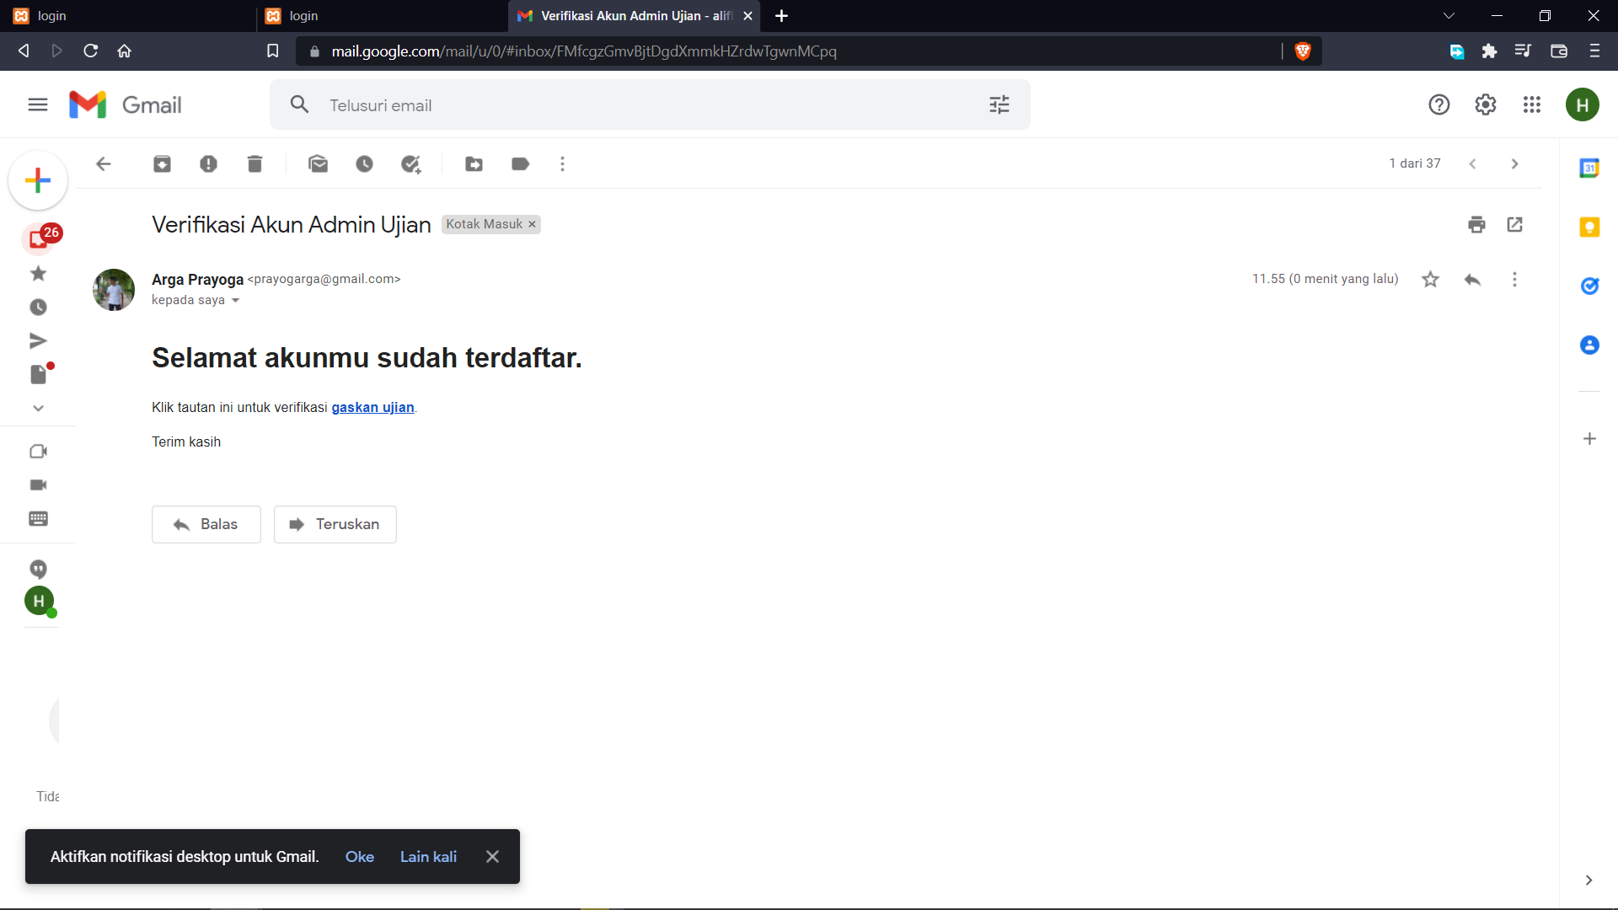The width and height of the screenshot is (1618, 910).
Task: Open the Move to folder icon
Action: (474, 164)
